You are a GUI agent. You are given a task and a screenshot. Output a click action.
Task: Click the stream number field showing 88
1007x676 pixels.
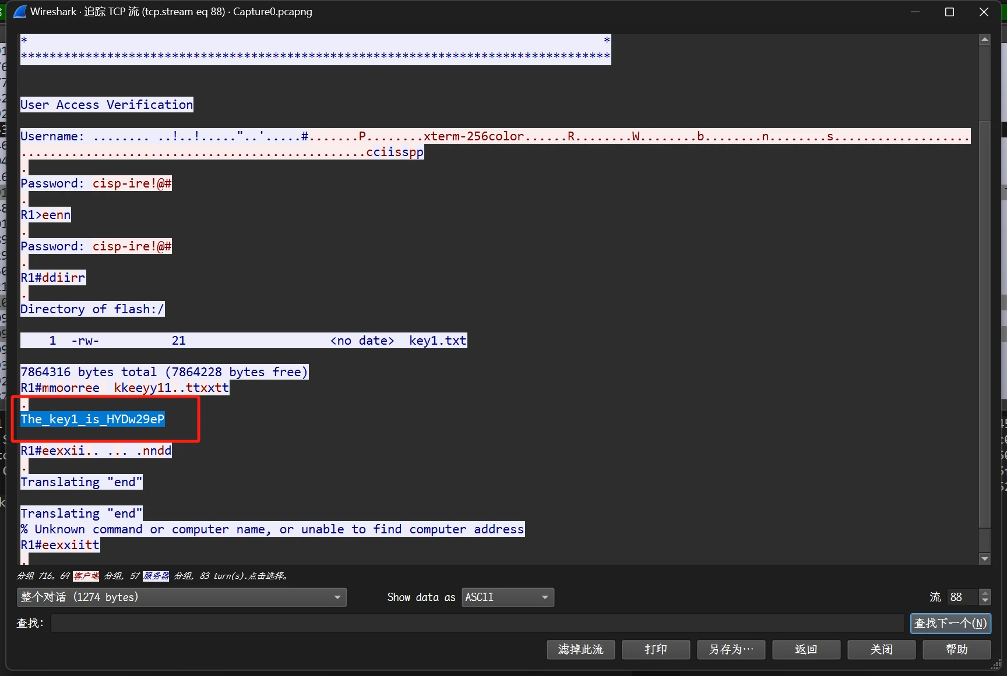pyautogui.click(x=962, y=597)
